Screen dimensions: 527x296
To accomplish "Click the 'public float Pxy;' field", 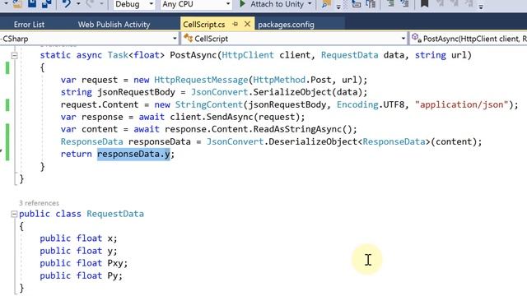I will tap(84, 263).
